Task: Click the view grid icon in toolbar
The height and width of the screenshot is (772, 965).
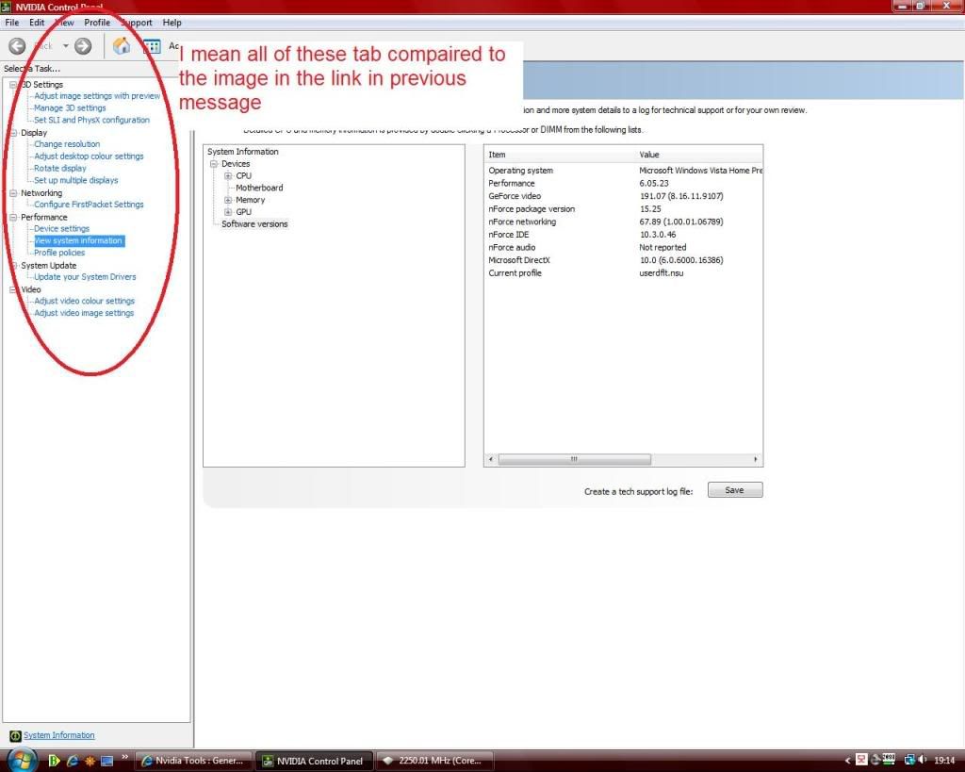Action: (x=152, y=45)
